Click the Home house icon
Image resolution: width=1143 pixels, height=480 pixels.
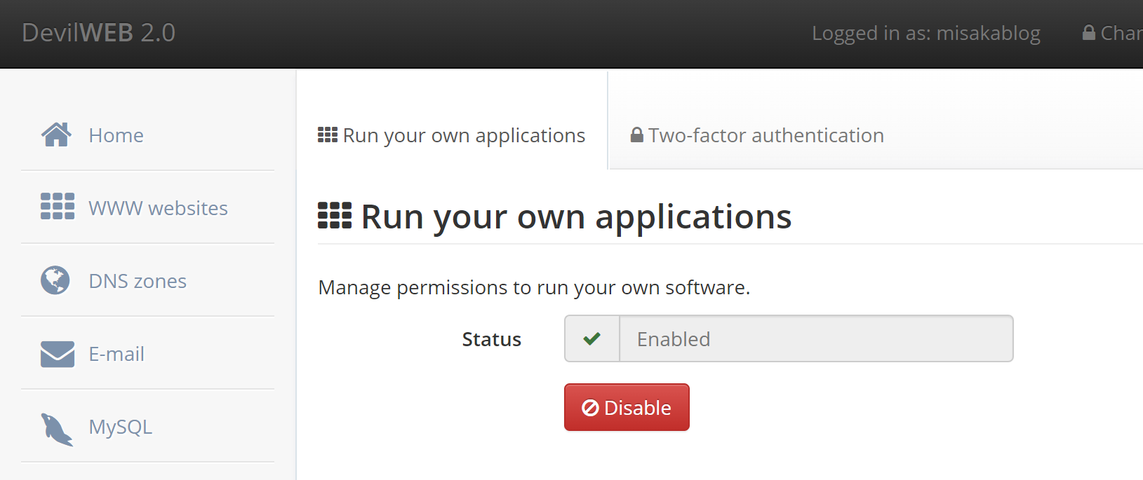pos(56,135)
